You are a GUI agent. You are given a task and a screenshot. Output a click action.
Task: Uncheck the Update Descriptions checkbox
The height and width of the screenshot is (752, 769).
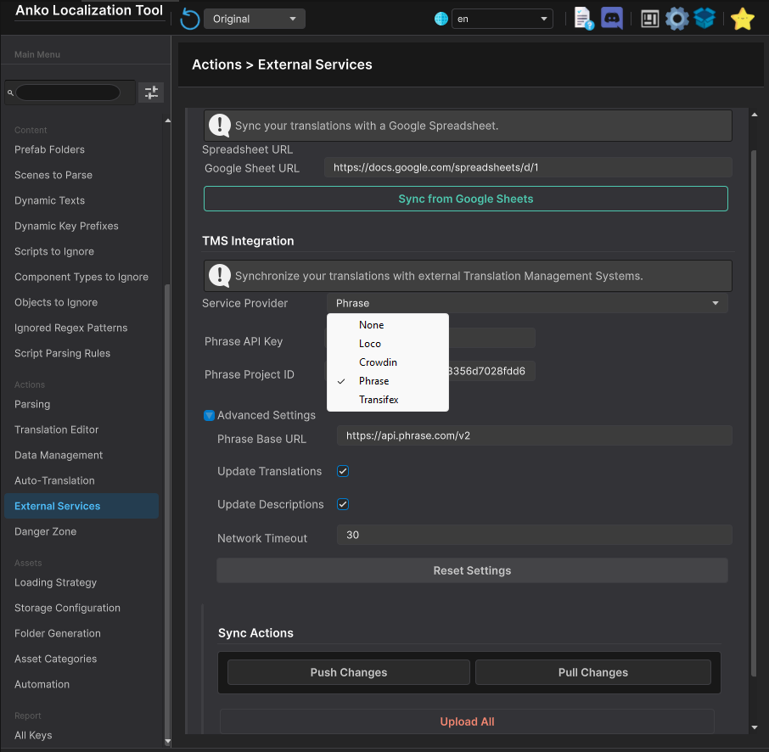[x=343, y=504]
